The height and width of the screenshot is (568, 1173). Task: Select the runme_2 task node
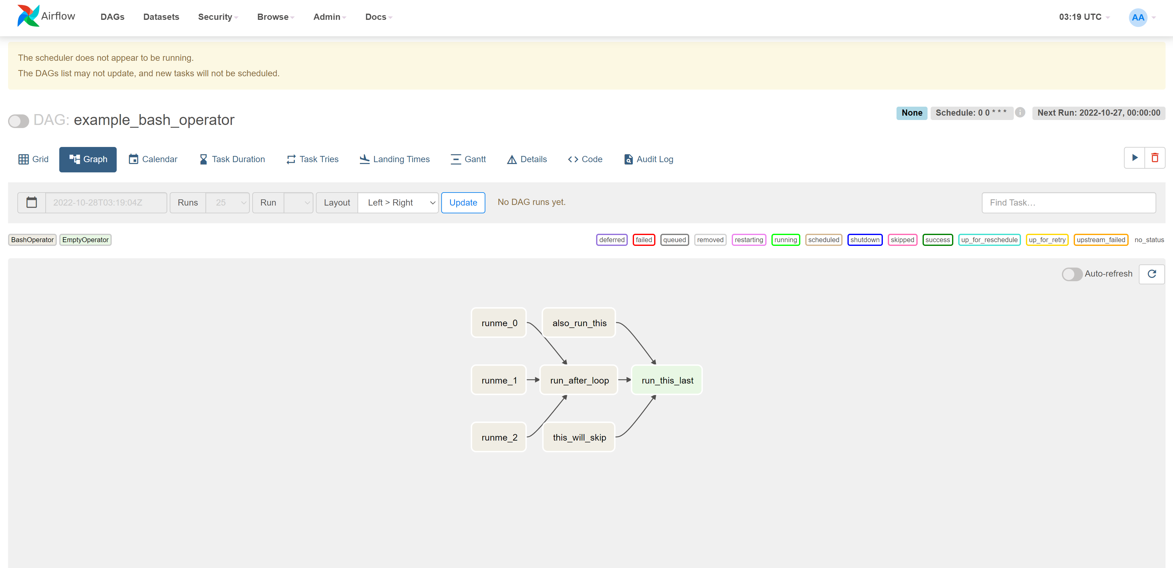tap(499, 437)
